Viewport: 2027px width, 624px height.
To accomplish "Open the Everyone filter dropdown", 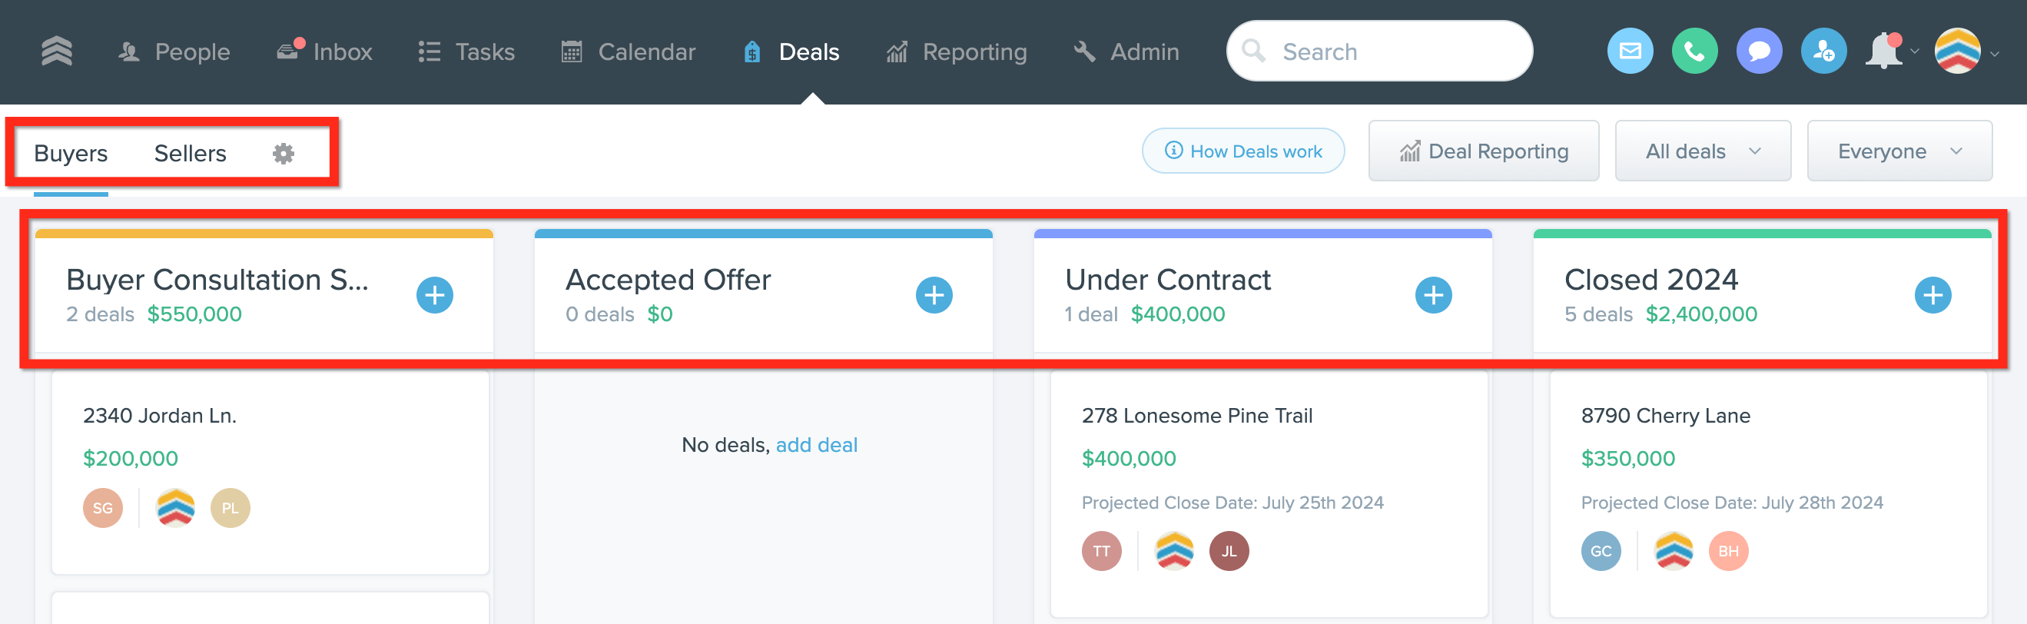I will point(1899,151).
